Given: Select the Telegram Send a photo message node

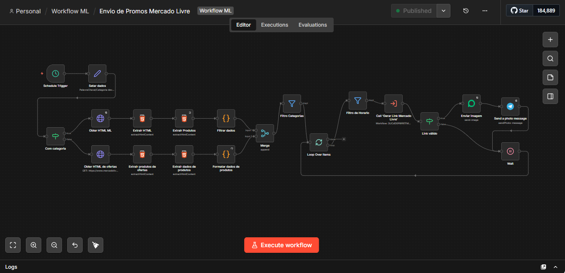Looking at the screenshot, I should (510, 106).
